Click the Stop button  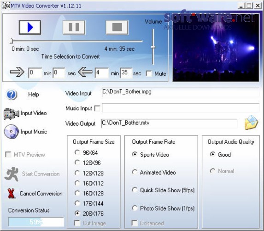pyautogui.click(x=117, y=27)
